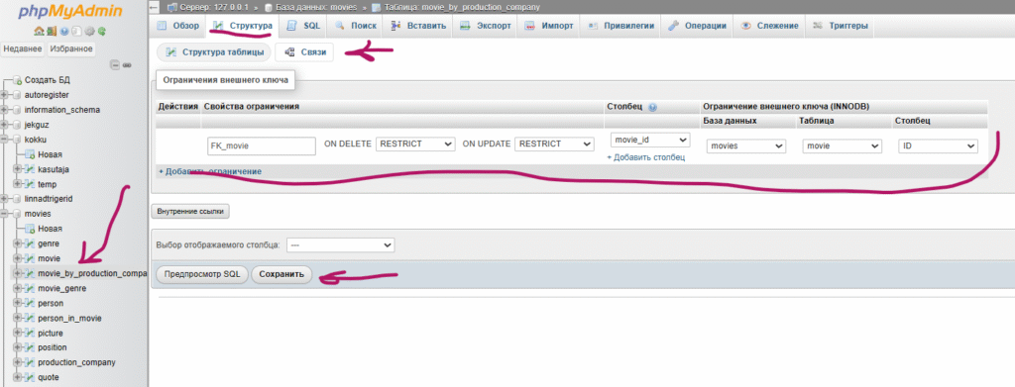Reload navigation panel green refresh icon
1015x387 pixels.
102,31
